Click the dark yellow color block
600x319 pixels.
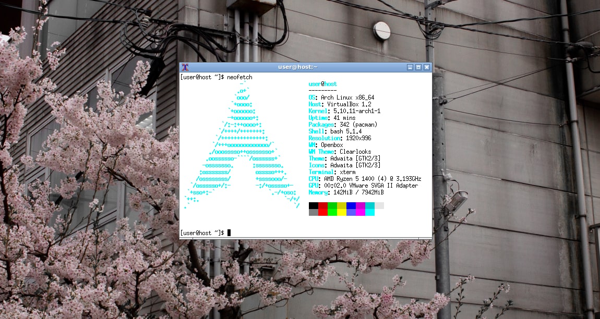point(342,206)
